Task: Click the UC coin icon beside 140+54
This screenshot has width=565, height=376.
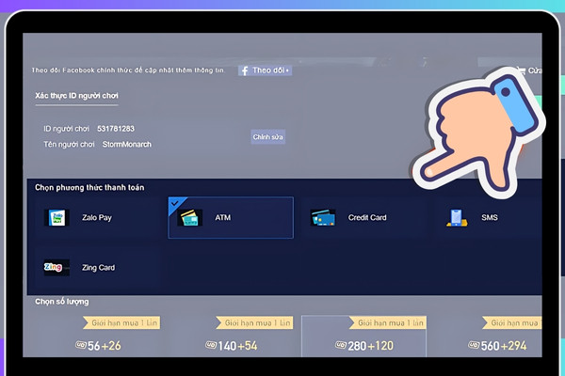Action: pyautogui.click(x=211, y=345)
